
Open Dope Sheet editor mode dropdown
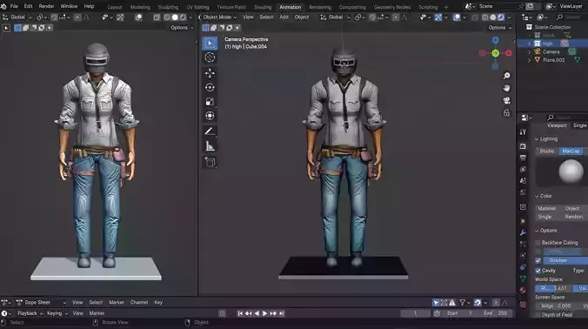(x=41, y=302)
